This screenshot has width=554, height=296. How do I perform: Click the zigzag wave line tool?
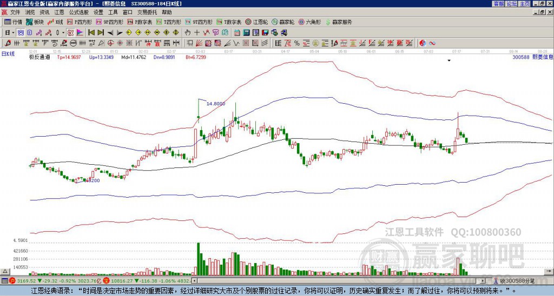pos(236,43)
